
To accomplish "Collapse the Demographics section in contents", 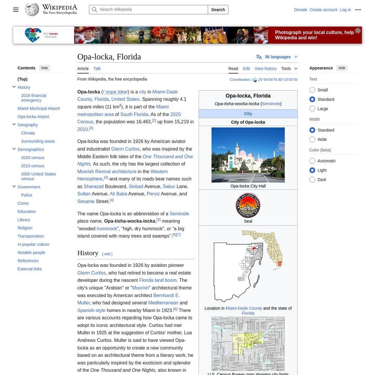I will pos(14,149).
